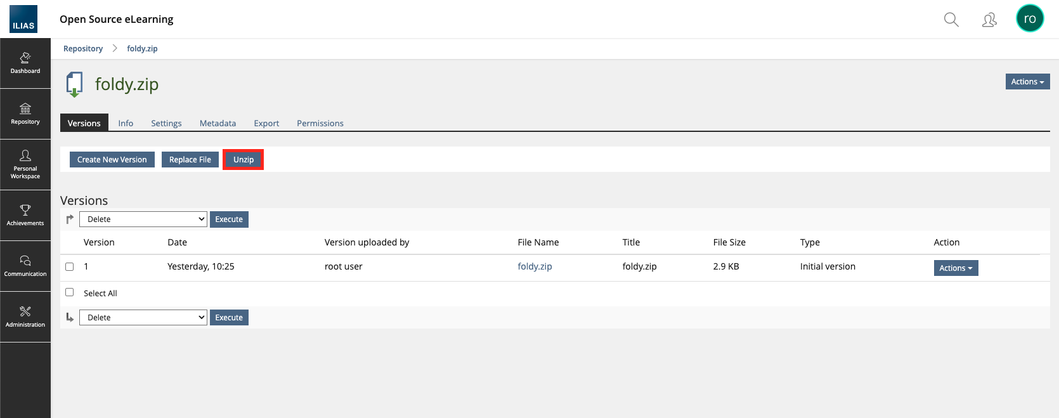
Task: Open the user avatar menu
Action: [1029, 19]
